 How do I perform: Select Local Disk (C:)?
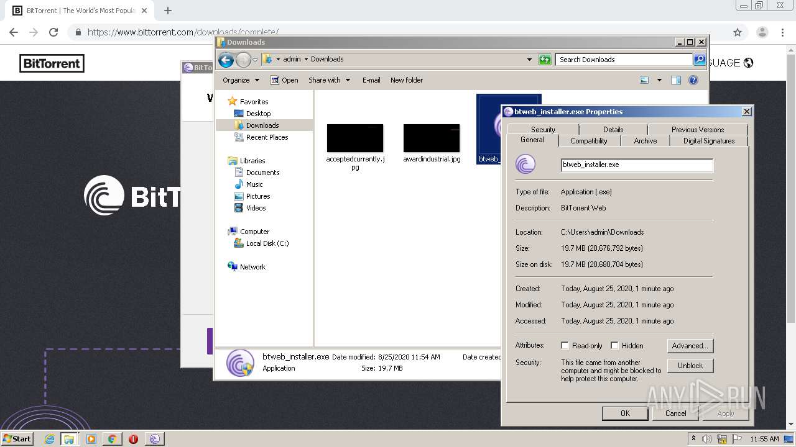(267, 243)
